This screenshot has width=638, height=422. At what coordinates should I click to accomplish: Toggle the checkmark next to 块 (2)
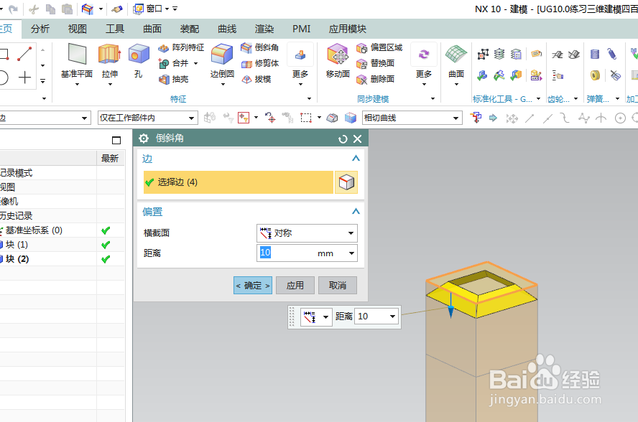tap(105, 258)
